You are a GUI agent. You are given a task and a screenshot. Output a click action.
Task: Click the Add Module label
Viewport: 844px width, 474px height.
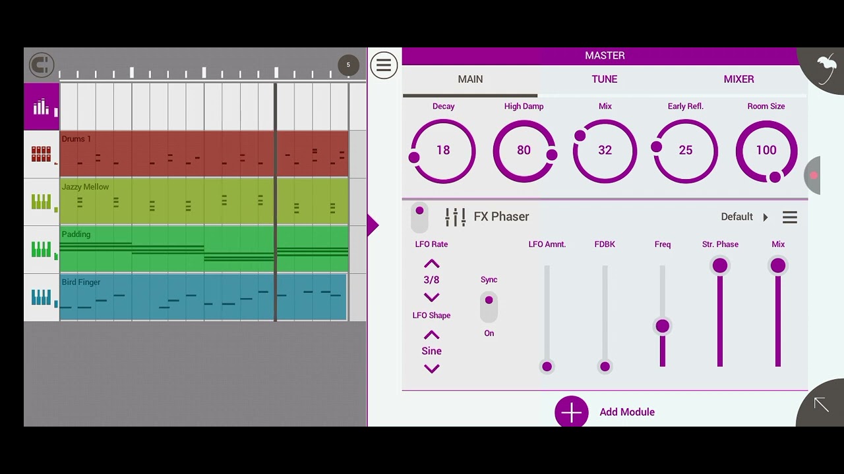click(x=627, y=412)
